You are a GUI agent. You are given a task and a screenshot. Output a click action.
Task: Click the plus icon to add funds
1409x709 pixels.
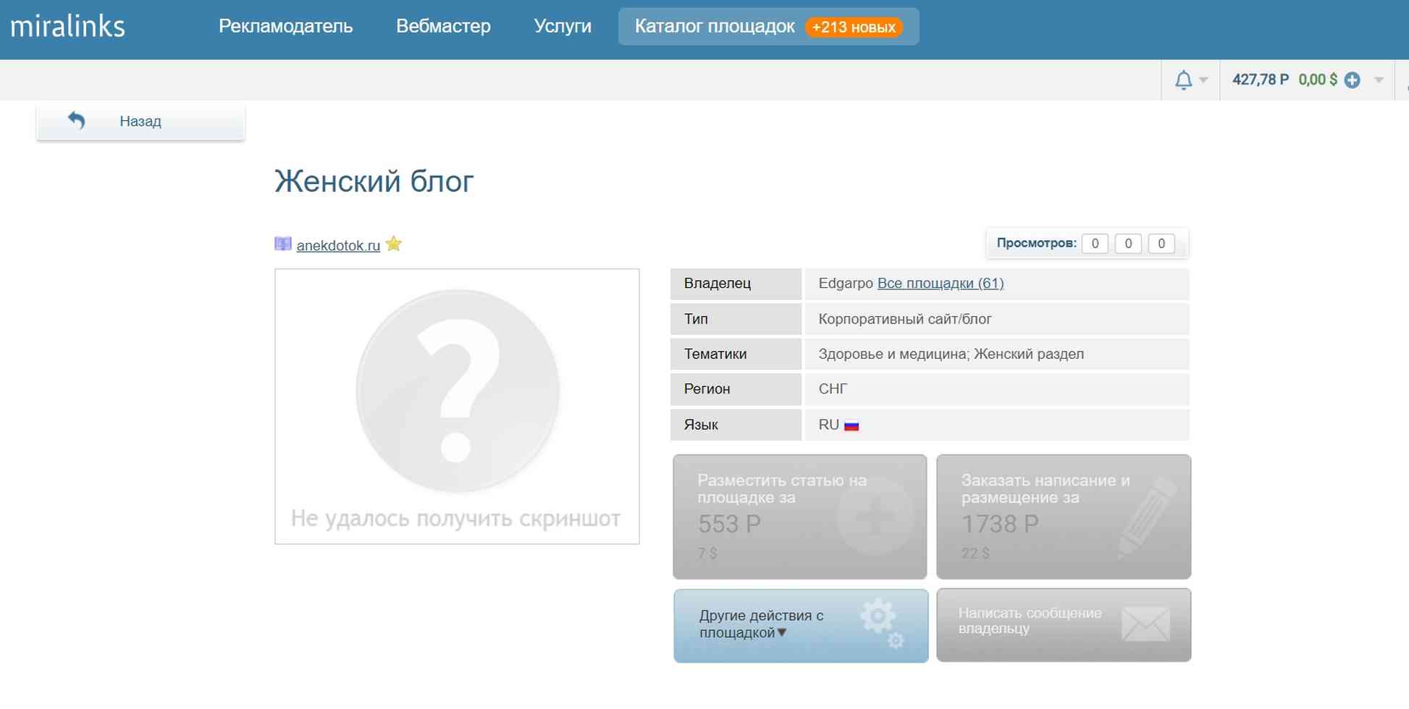tap(1352, 80)
